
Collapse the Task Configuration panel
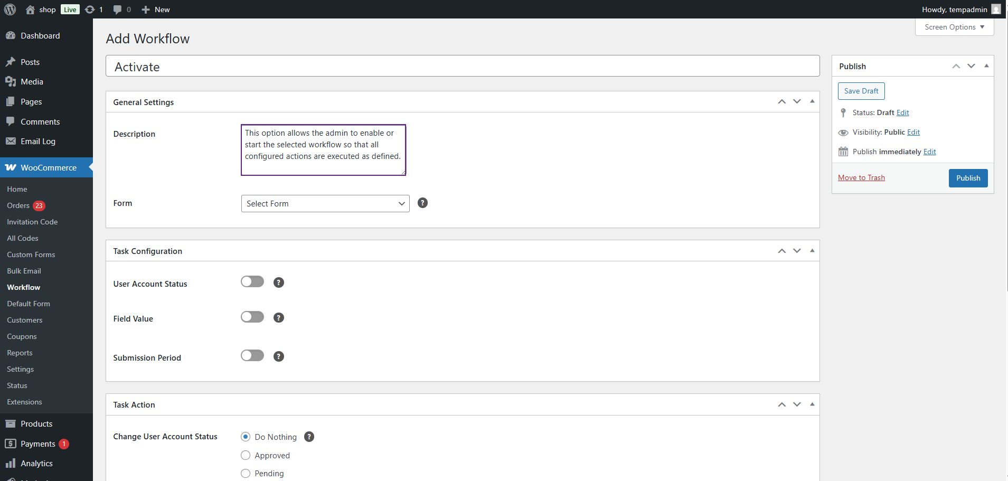click(x=812, y=251)
